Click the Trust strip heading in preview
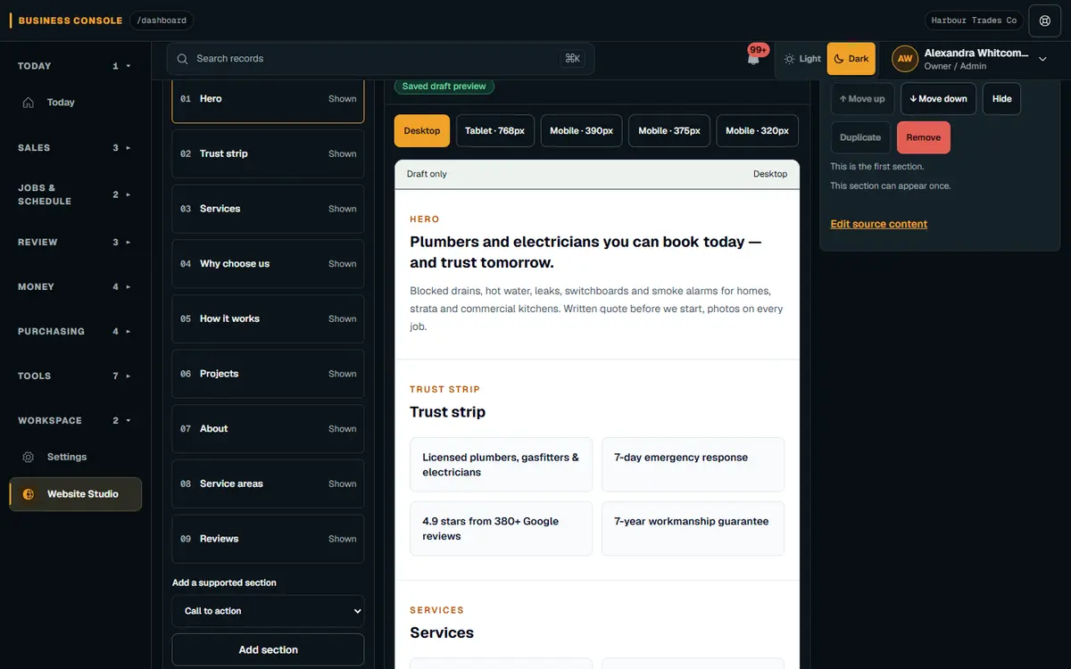Viewport: 1071px width, 669px height. (x=448, y=412)
